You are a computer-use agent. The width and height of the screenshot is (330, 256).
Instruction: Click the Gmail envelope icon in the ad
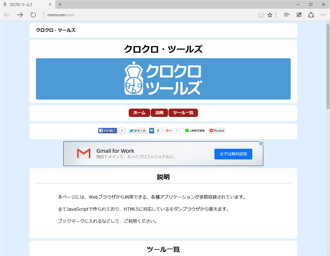click(x=84, y=153)
